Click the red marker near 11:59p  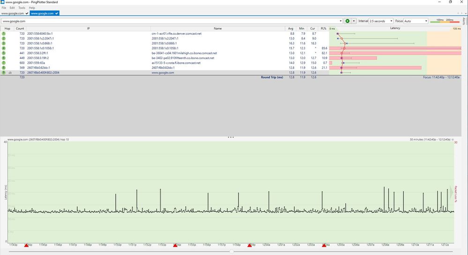click(250, 245)
